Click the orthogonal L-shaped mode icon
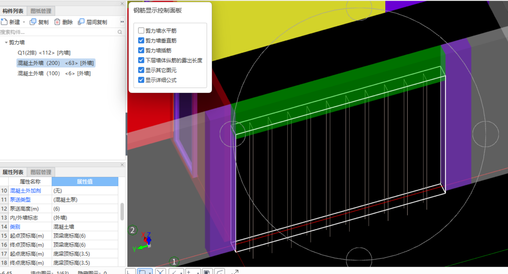 coord(130,272)
